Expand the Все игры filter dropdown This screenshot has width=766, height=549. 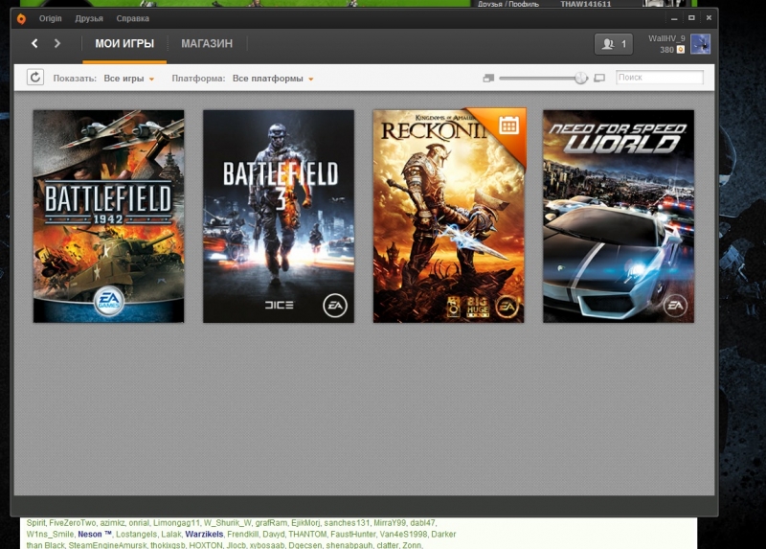(x=129, y=79)
